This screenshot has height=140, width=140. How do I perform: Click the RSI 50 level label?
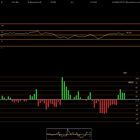[x=2, y=37]
